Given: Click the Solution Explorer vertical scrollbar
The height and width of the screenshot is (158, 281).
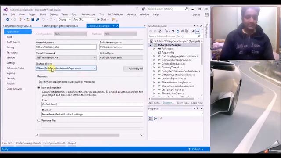Looking at the screenshot, I should [x=202, y=54].
